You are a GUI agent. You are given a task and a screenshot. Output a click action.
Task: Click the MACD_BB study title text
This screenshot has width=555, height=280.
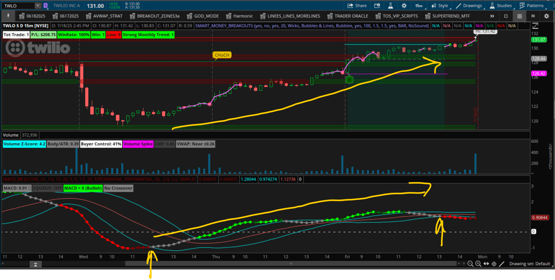pyautogui.click(x=99, y=179)
